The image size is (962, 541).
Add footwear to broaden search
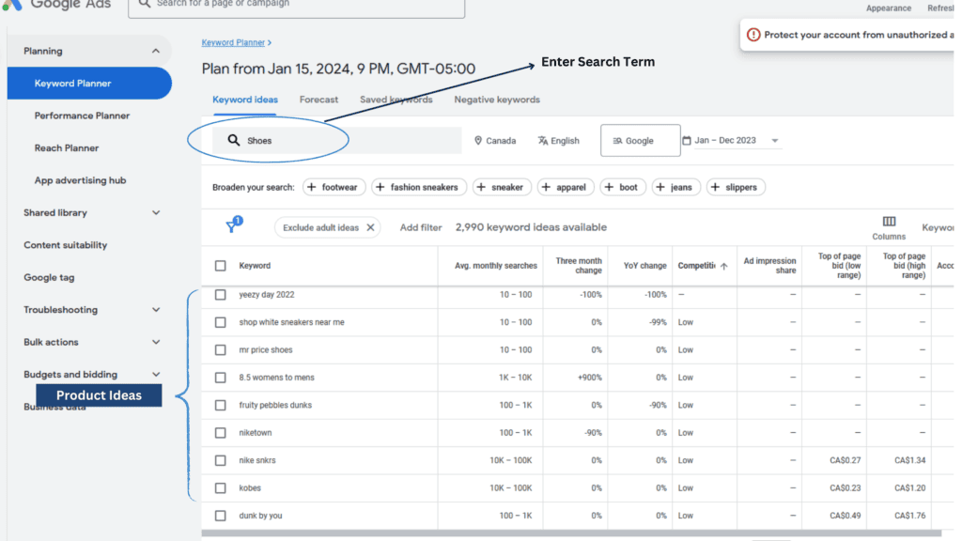coord(334,187)
